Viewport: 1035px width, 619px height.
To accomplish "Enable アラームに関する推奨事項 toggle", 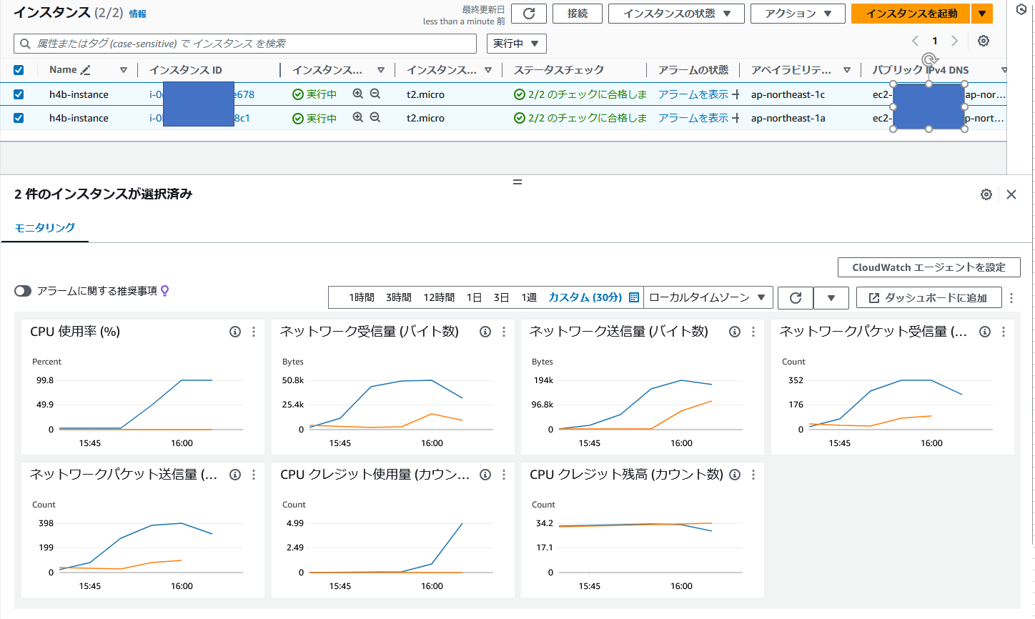I will click(23, 291).
